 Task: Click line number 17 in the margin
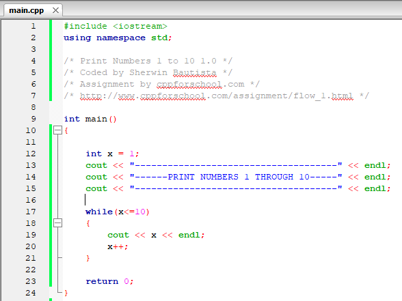point(31,212)
